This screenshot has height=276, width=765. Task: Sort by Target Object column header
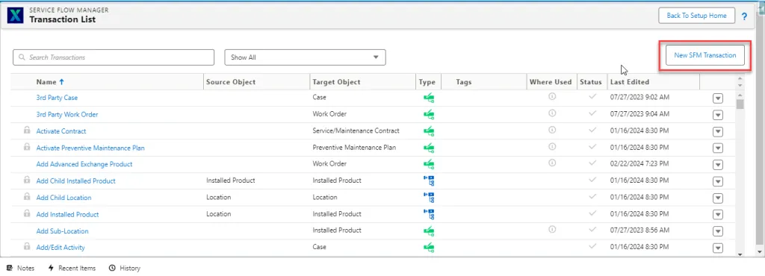(x=336, y=82)
